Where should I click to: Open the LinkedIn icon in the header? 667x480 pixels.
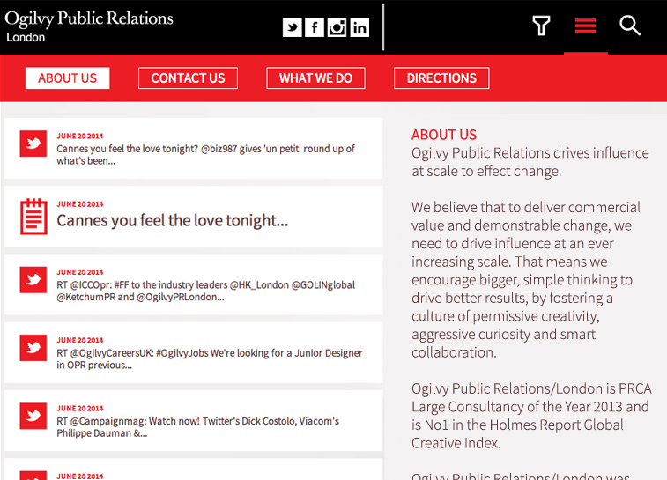coord(359,27)
